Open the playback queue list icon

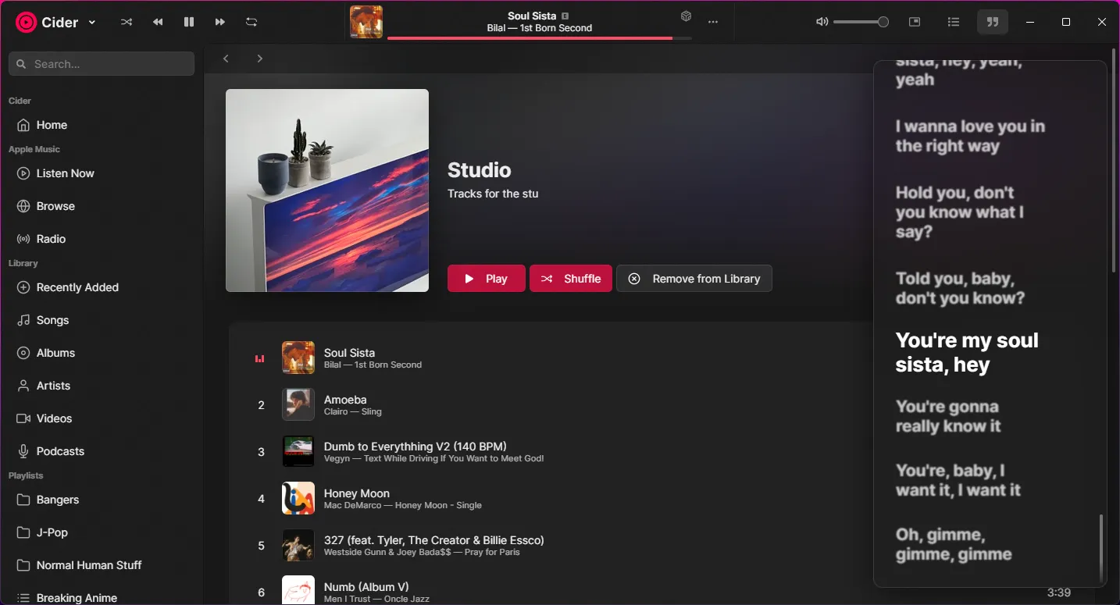tap(954, 22)
